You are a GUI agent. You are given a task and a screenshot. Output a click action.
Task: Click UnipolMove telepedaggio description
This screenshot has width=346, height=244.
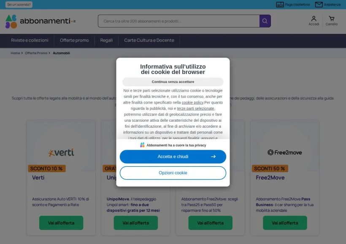[x=133, y=205]
